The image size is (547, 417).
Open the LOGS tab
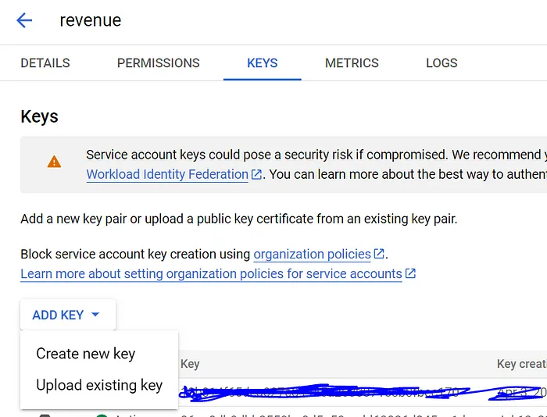pos(442,63)
